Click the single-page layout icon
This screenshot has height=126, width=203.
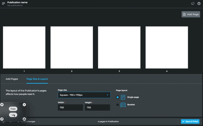(x=123, y=97)
